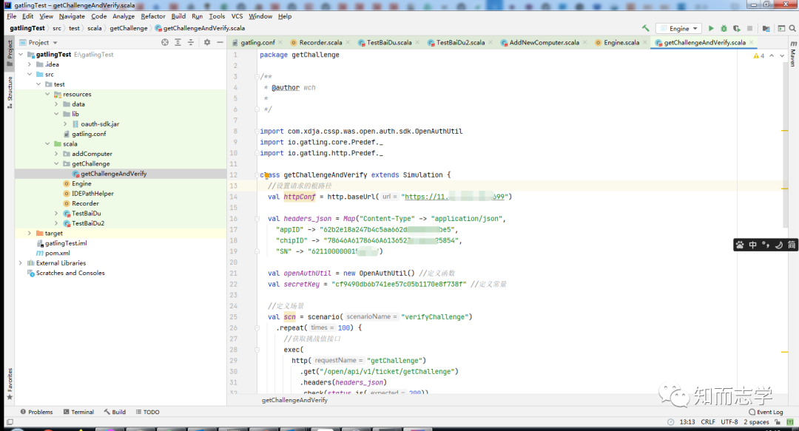Expand the target folder
799x431 pixels.
click(29, 234)
